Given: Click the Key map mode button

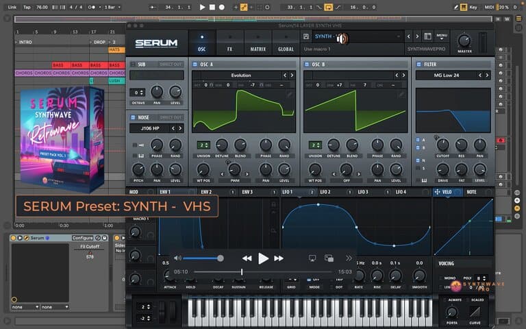Looking at the screenshot, I should coord(473,7).
